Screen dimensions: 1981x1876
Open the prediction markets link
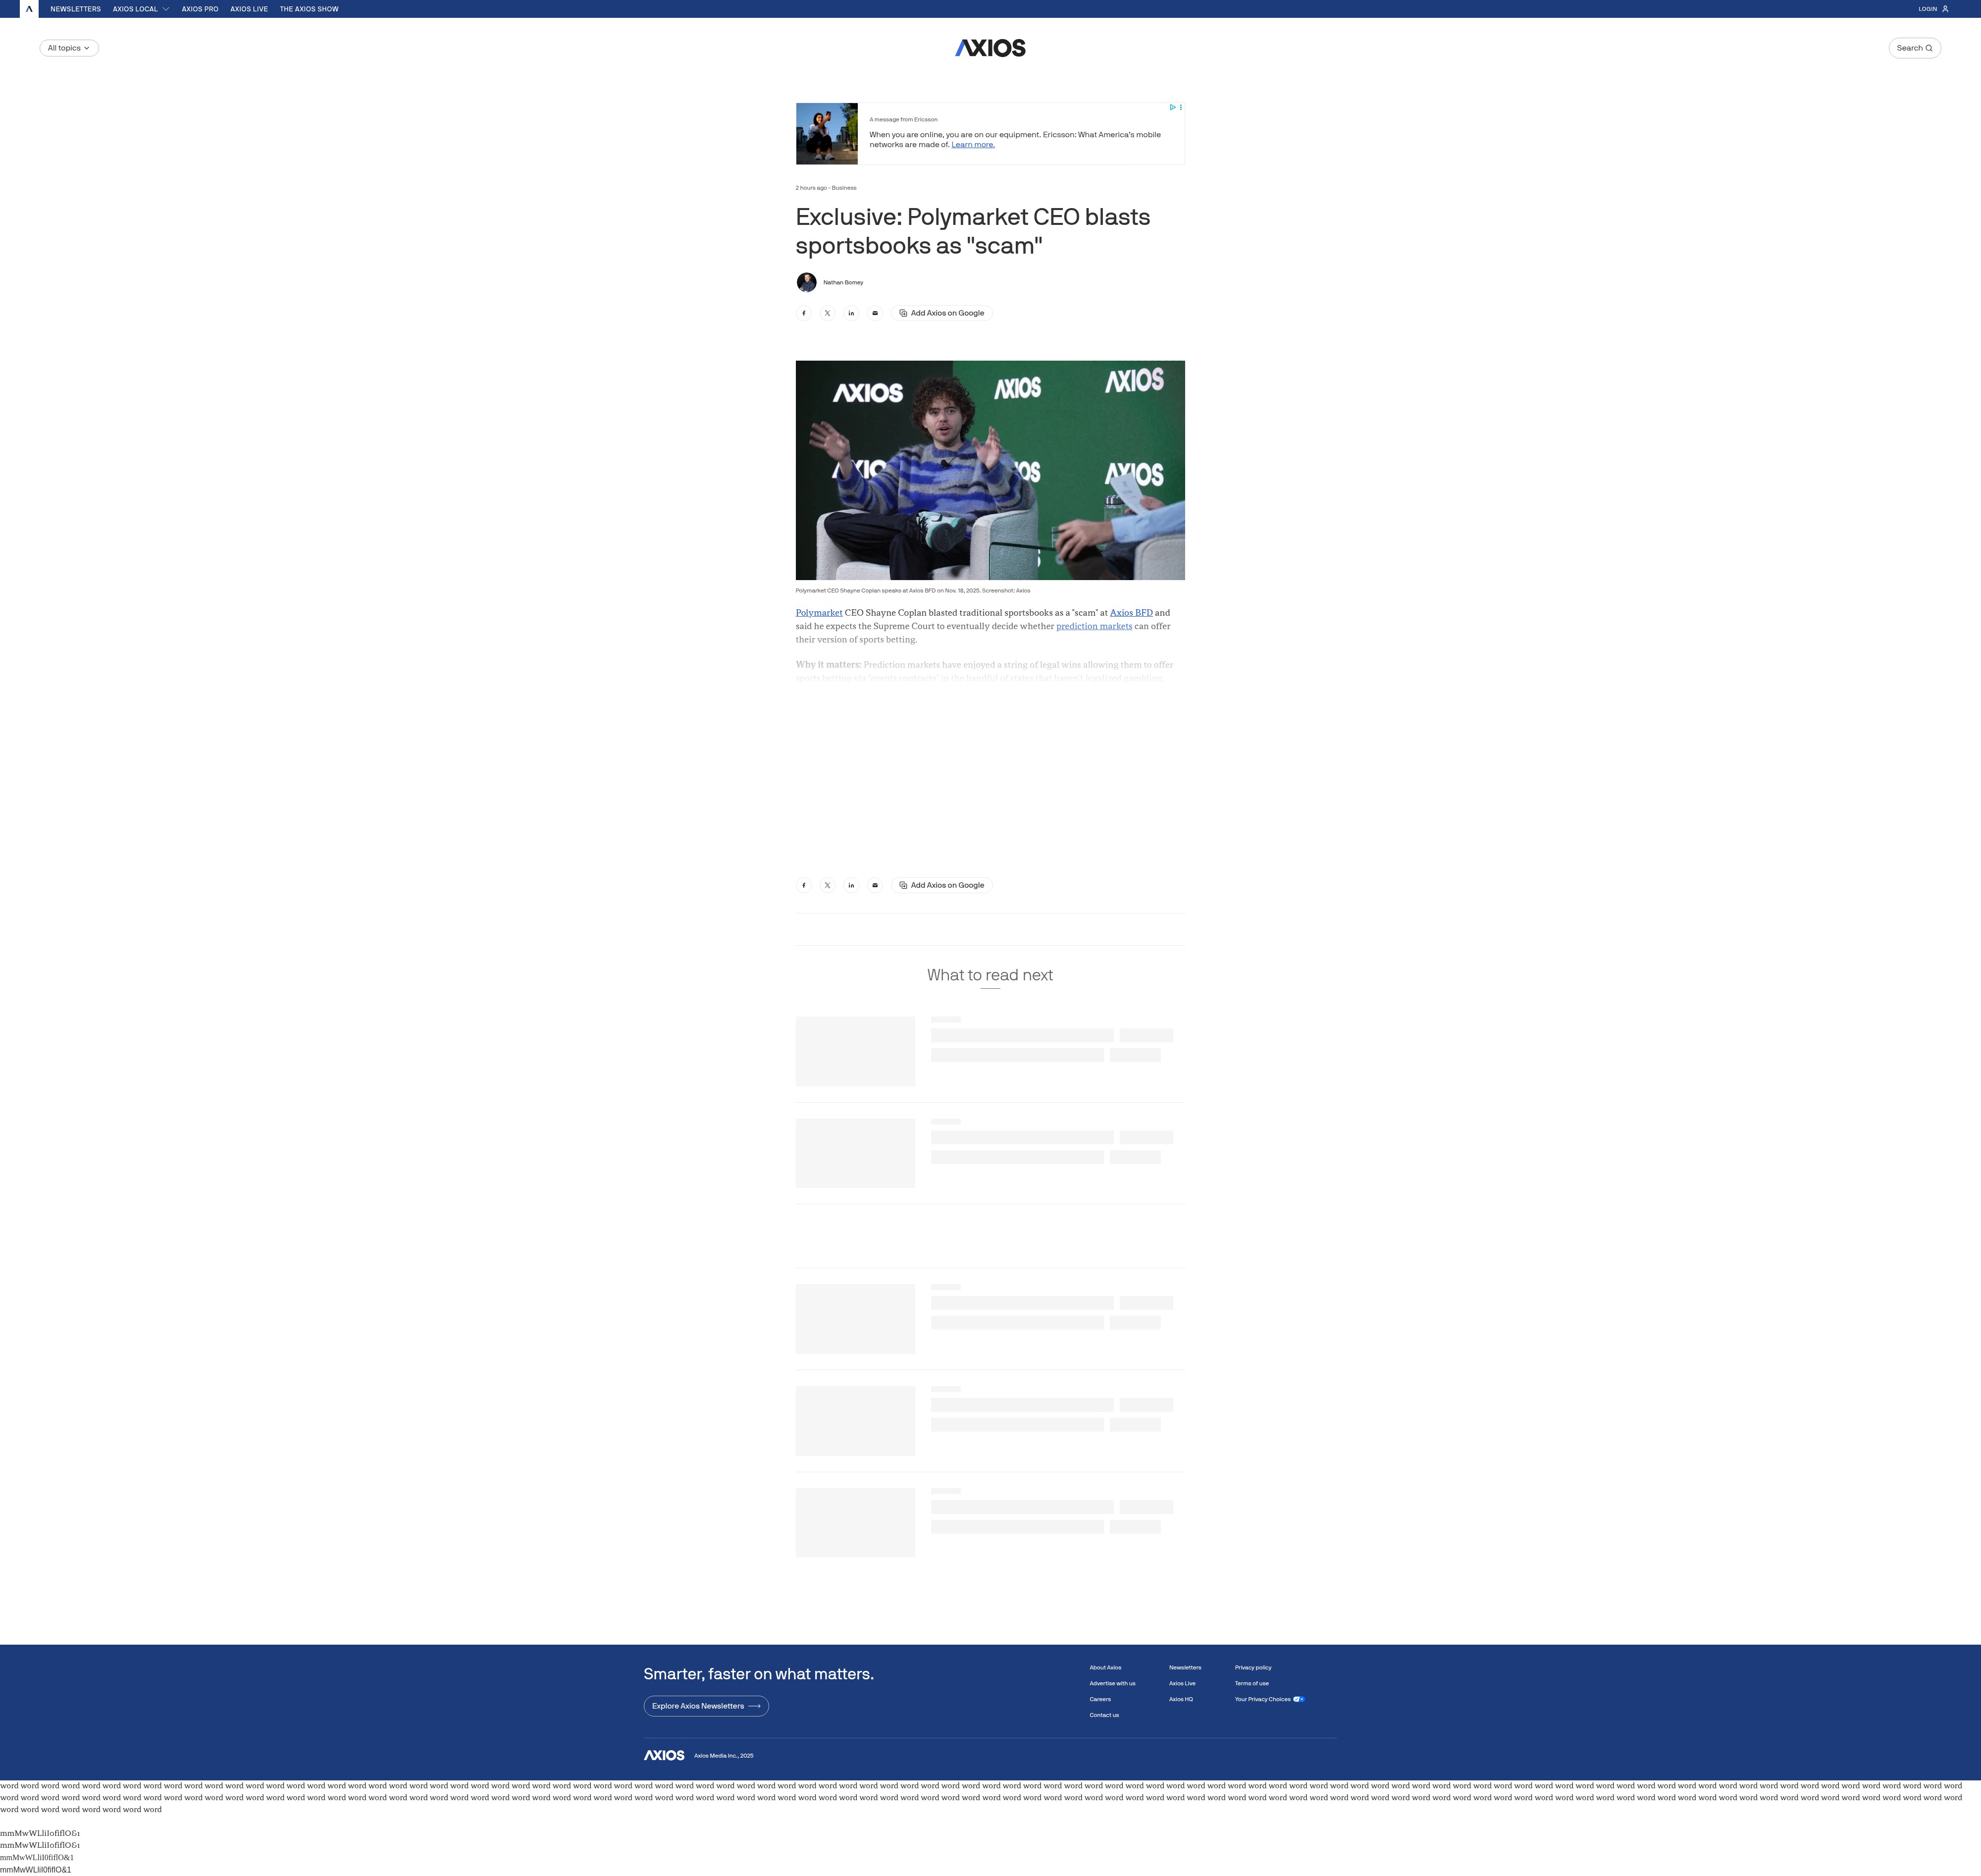pos(1094,626)
